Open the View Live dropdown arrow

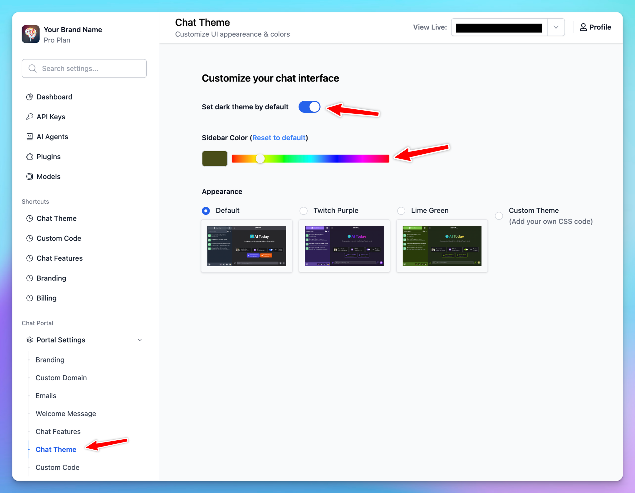click(x=556, y=27)
